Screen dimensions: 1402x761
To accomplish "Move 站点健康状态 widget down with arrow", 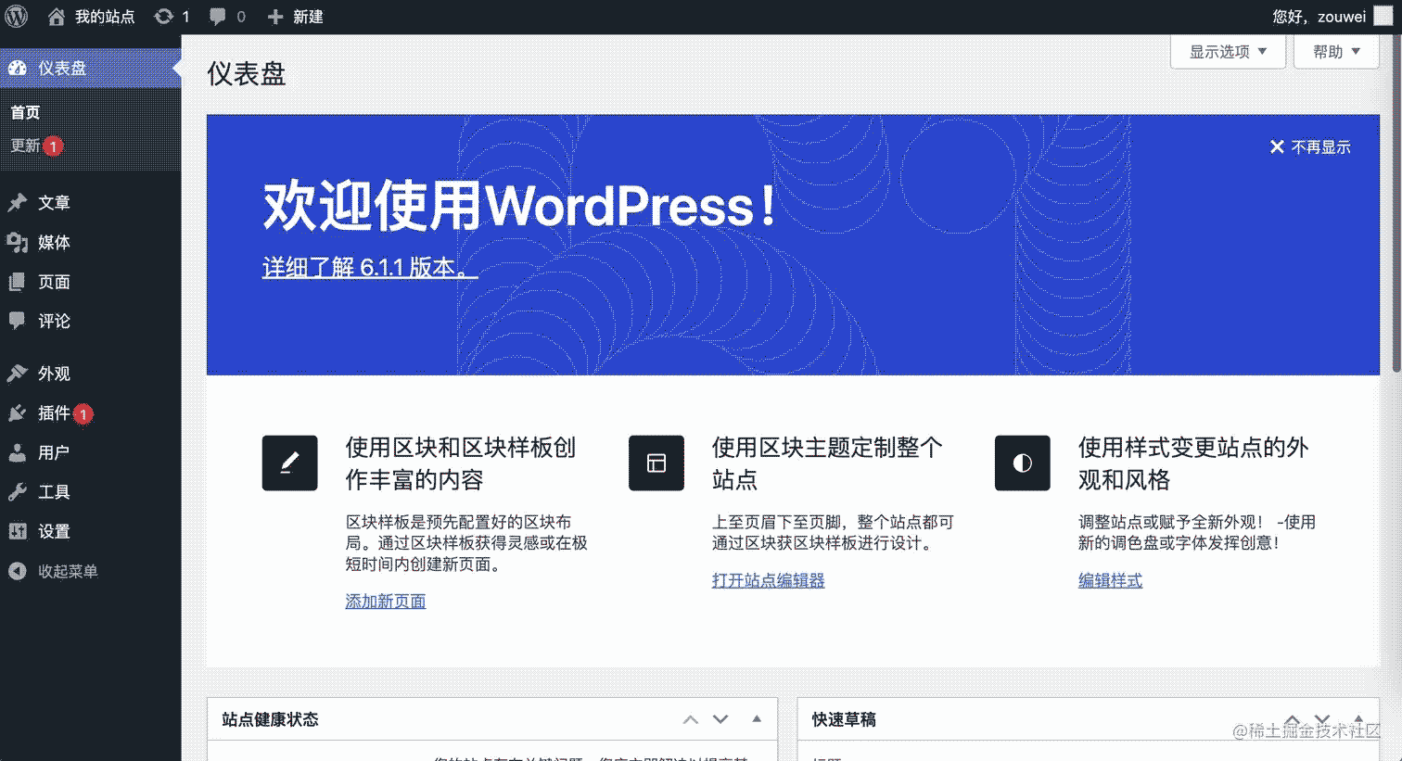I will [x=720, y=718].
